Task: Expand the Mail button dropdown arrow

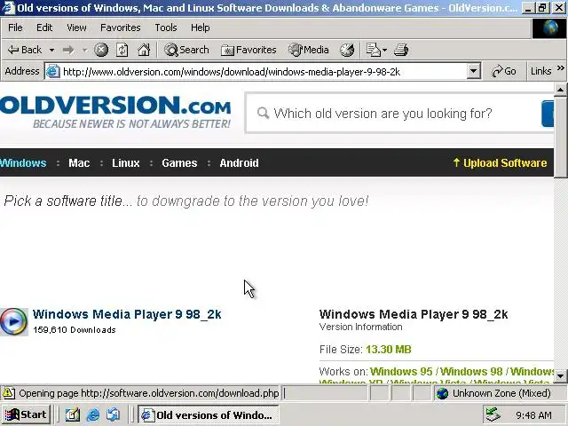Action: click(x=384, y=50)
